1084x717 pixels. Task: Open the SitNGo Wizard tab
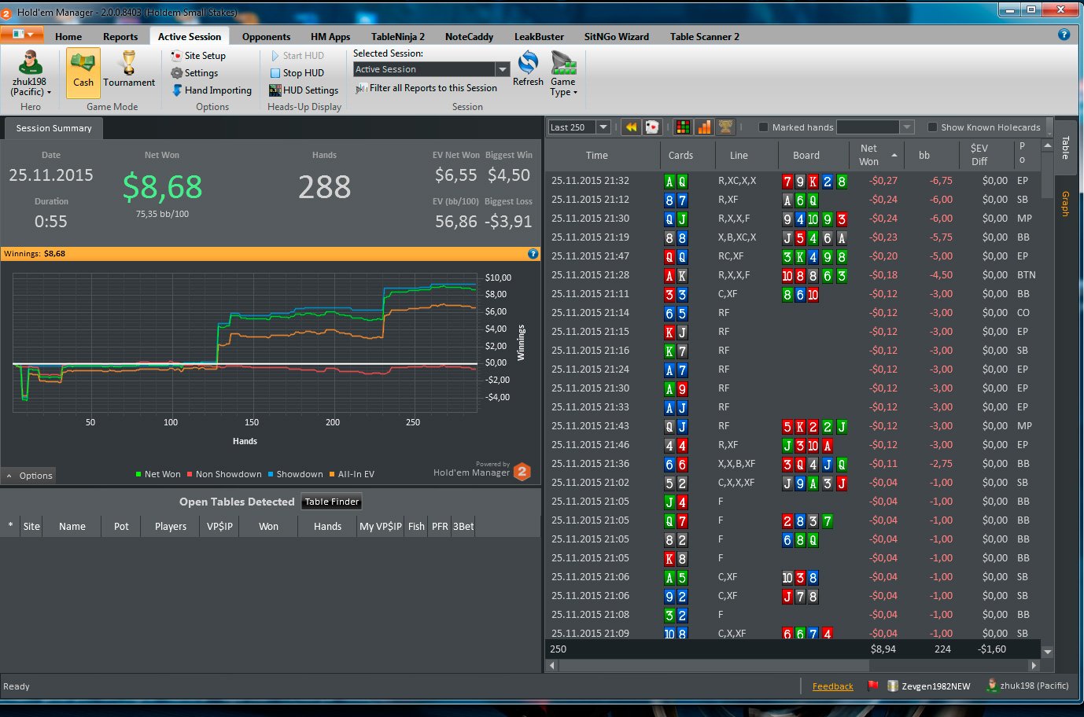(617, 36)
